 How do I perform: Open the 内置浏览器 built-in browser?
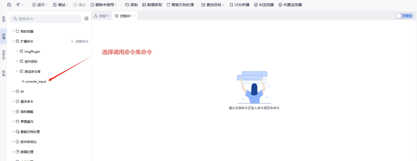tap(290, 5)
